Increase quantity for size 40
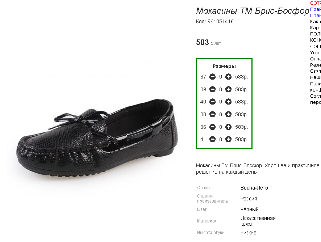This screenshot has height=242, width=321. (228, 102)
